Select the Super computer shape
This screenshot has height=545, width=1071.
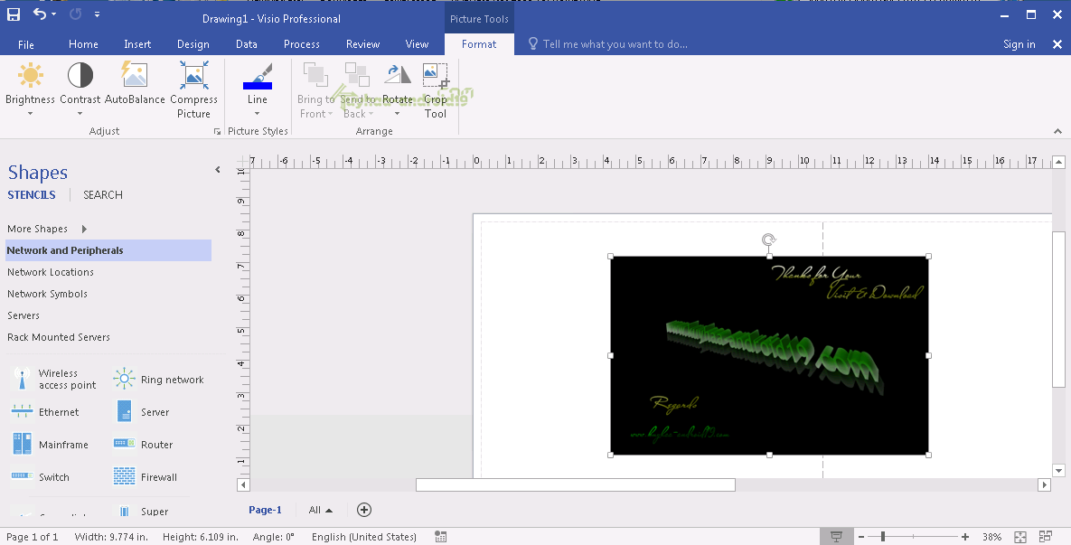tap(142, 511)
